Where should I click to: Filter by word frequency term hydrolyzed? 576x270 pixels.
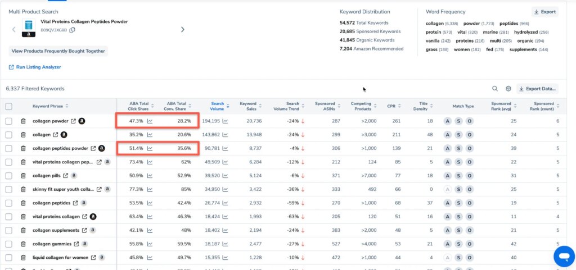point(531,32)
